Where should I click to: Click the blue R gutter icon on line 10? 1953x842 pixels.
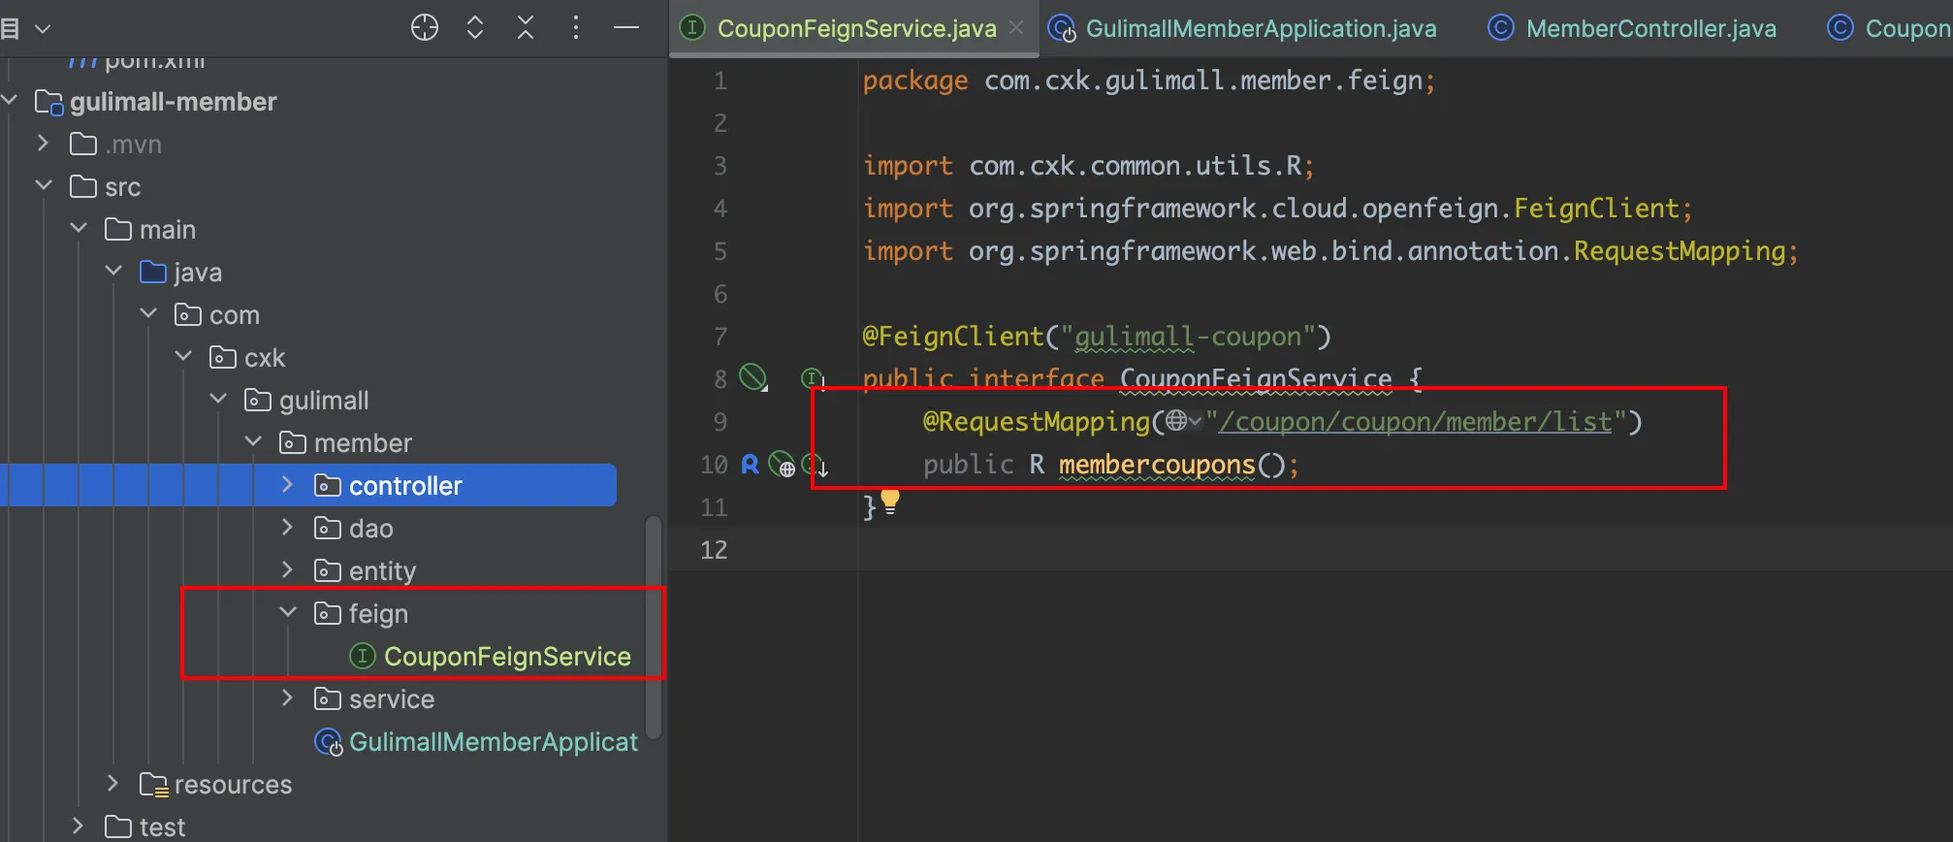[750, 465]
